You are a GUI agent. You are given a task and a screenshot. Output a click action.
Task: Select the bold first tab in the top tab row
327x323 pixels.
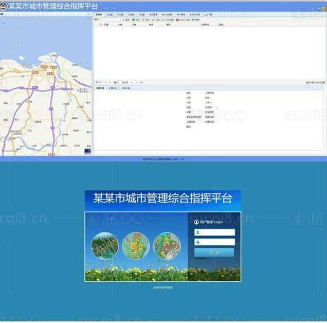(x=99, y=14)
